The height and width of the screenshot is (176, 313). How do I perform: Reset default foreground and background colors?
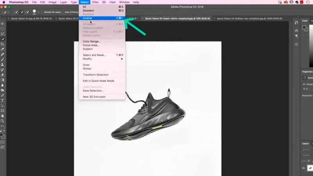(1, 131)
